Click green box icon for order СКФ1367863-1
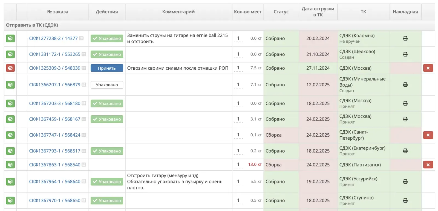 click(10, 165)
